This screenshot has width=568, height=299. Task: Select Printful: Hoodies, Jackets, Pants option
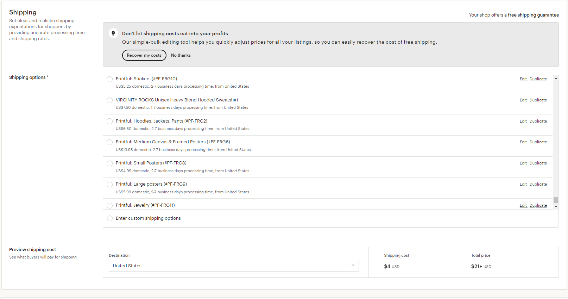pyautogui.click(x=110, y=122)
